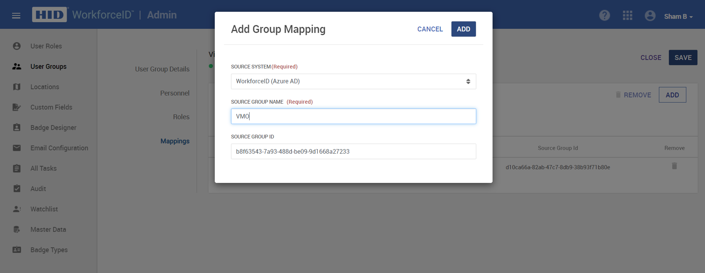The width and height of the screenshot is (705, 273).
Task: Cancel the Add Group Mapping dialog
Action: pos(430,29)
